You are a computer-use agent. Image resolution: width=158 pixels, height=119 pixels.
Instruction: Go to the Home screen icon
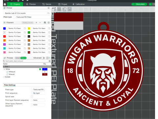(5, 4)
